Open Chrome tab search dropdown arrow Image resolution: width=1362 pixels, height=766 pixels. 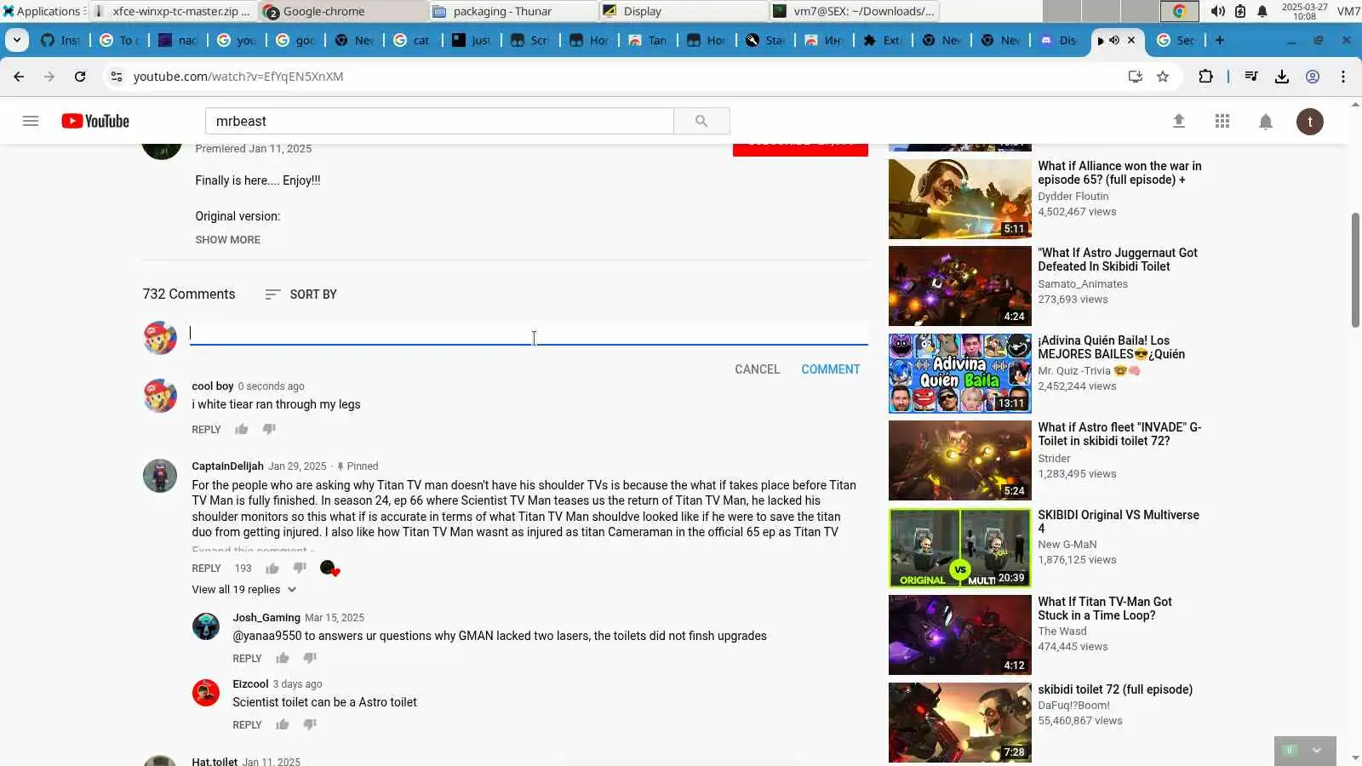point(16,40)
